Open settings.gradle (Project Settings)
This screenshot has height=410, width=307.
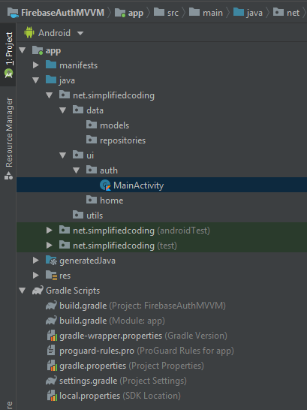point(123,381)
